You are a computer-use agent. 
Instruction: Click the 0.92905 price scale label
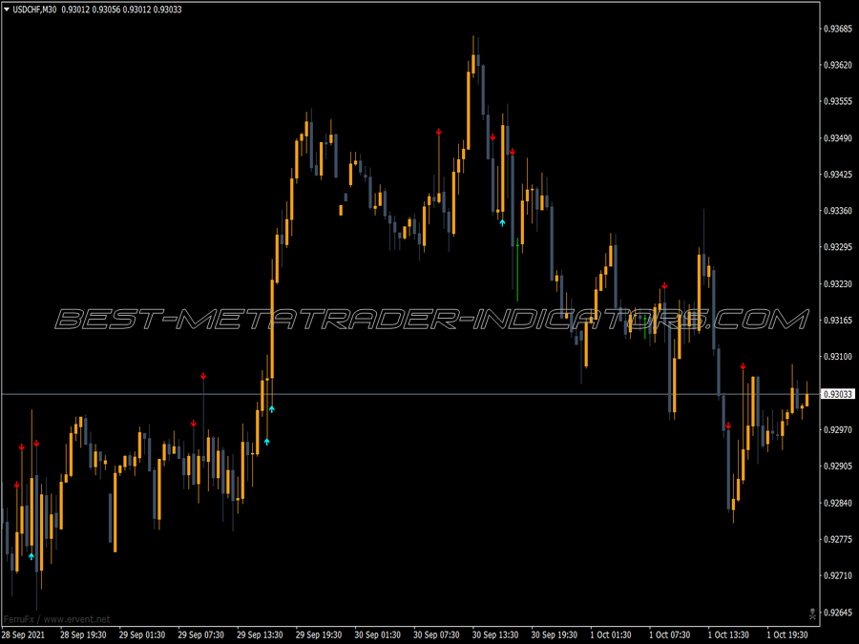tap(838, 466)
